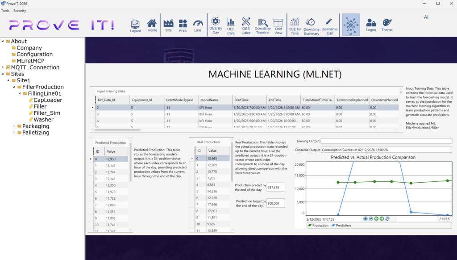The height and width of the screenshot is (260, 457).
Task: Refresh the Predicted vs. Actual chart
Action: 387,218
